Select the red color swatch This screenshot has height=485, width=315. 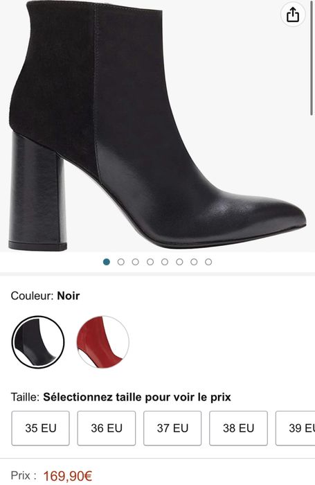coord(102,342)
